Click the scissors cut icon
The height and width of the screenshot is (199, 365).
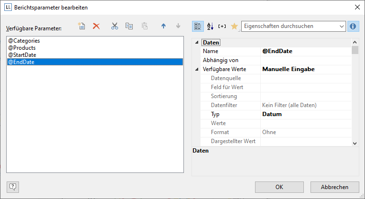coord(114,27)
